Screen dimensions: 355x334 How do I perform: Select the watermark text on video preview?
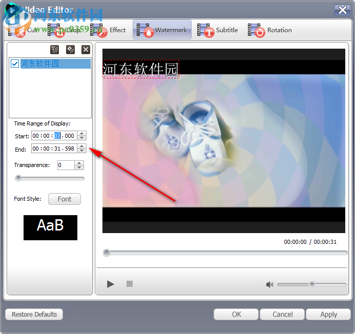tap(141, 69)
